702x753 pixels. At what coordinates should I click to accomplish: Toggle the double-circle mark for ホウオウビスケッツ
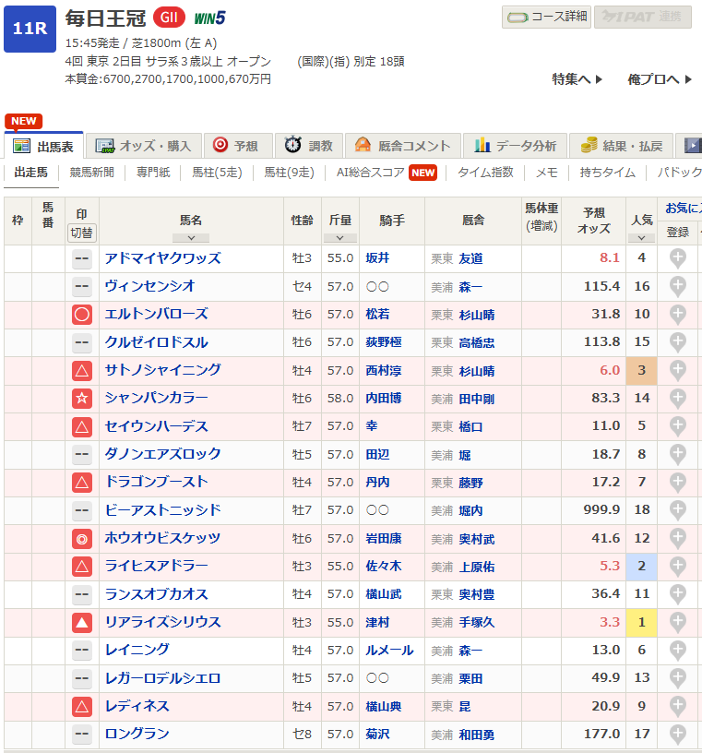81,538
